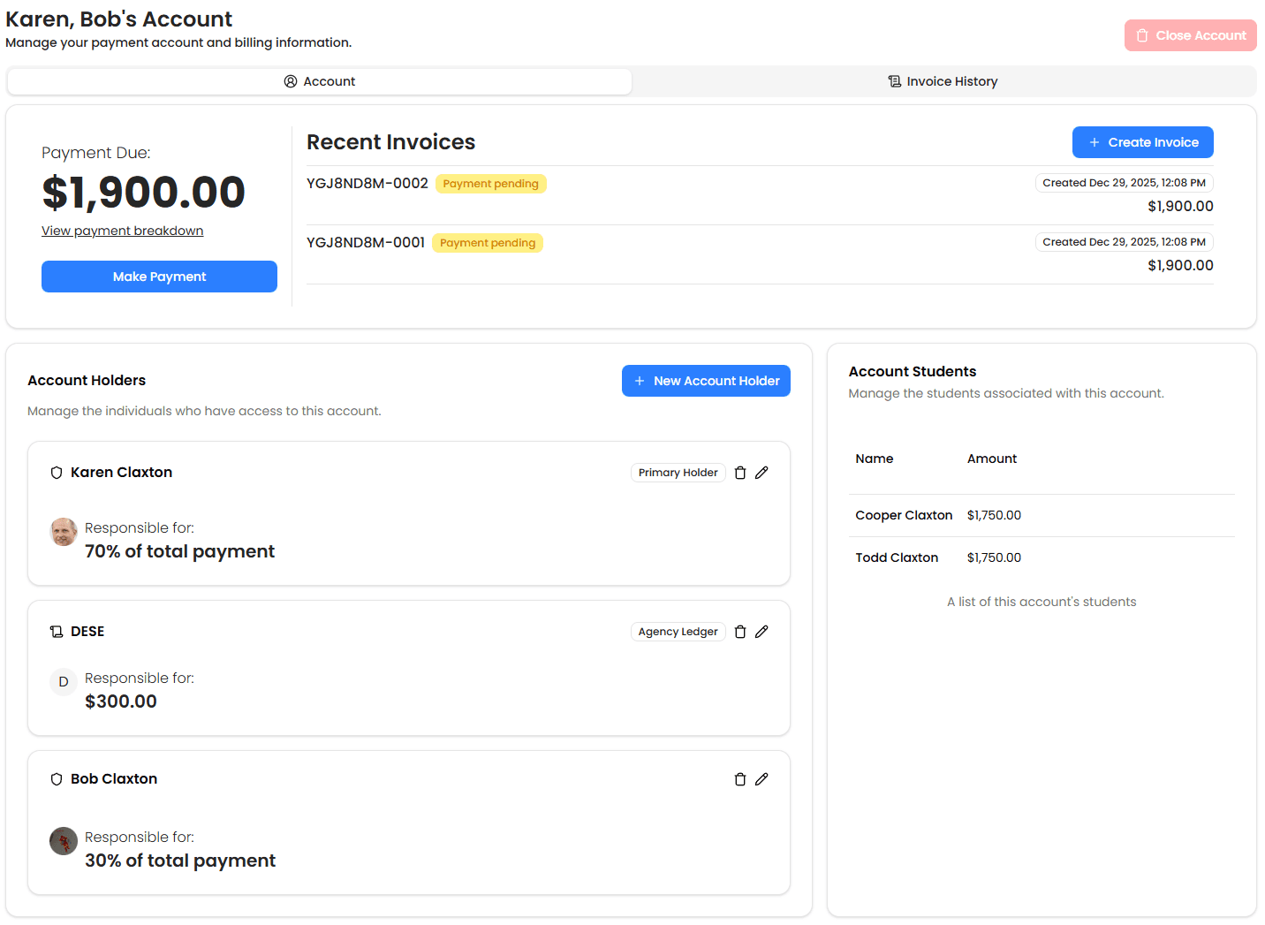Screen dimensions: 1265x925
Task: Click Create Invoice button
Action: pos(1142,142)
